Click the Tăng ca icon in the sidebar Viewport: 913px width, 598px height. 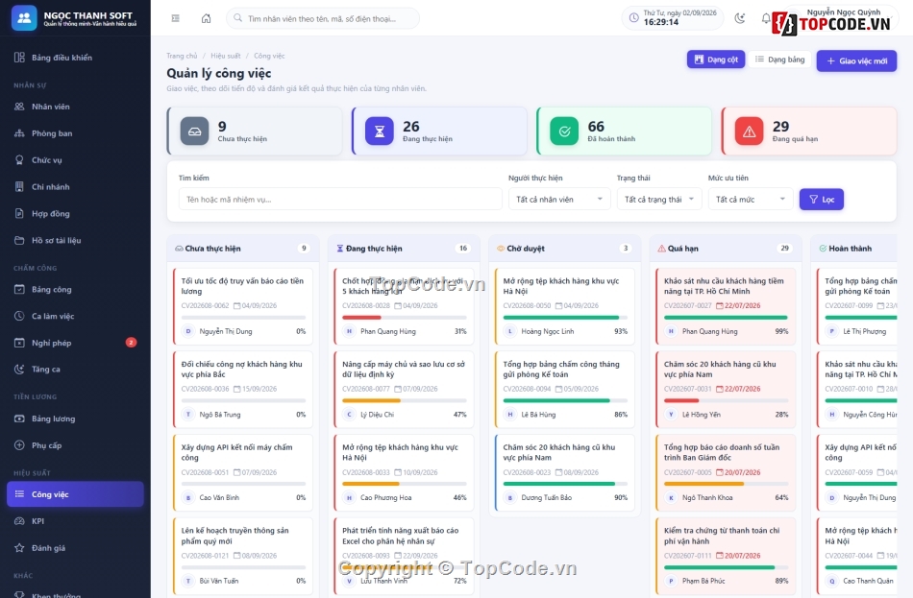tap(19, 369)
